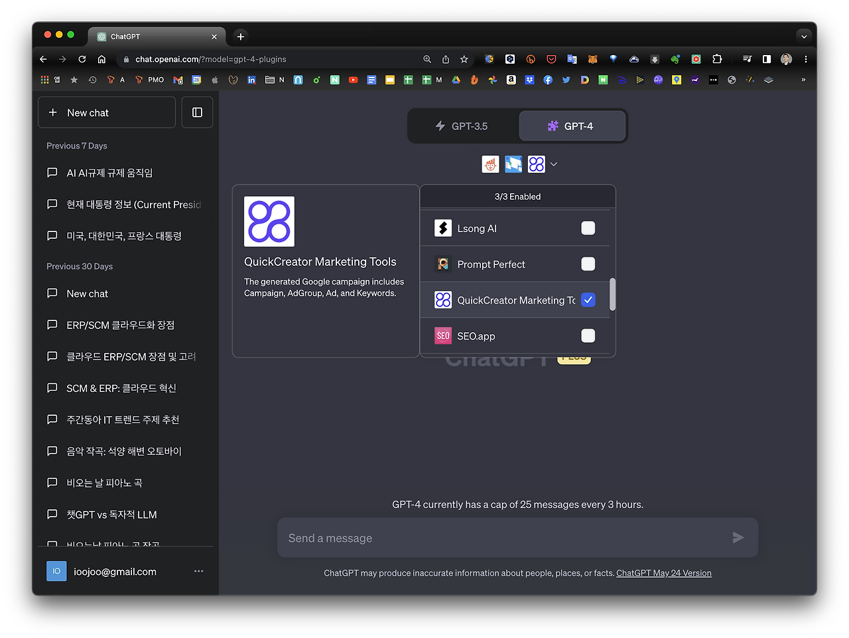Open the Google Drive bookmark
Viewport: 849px width, 638px height.
456,80
